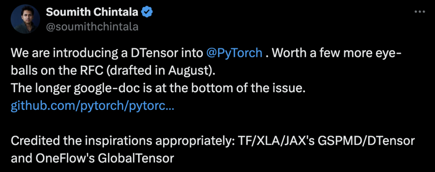
Task: Click the Soumith Chintala display name
Action: point(92,12)
